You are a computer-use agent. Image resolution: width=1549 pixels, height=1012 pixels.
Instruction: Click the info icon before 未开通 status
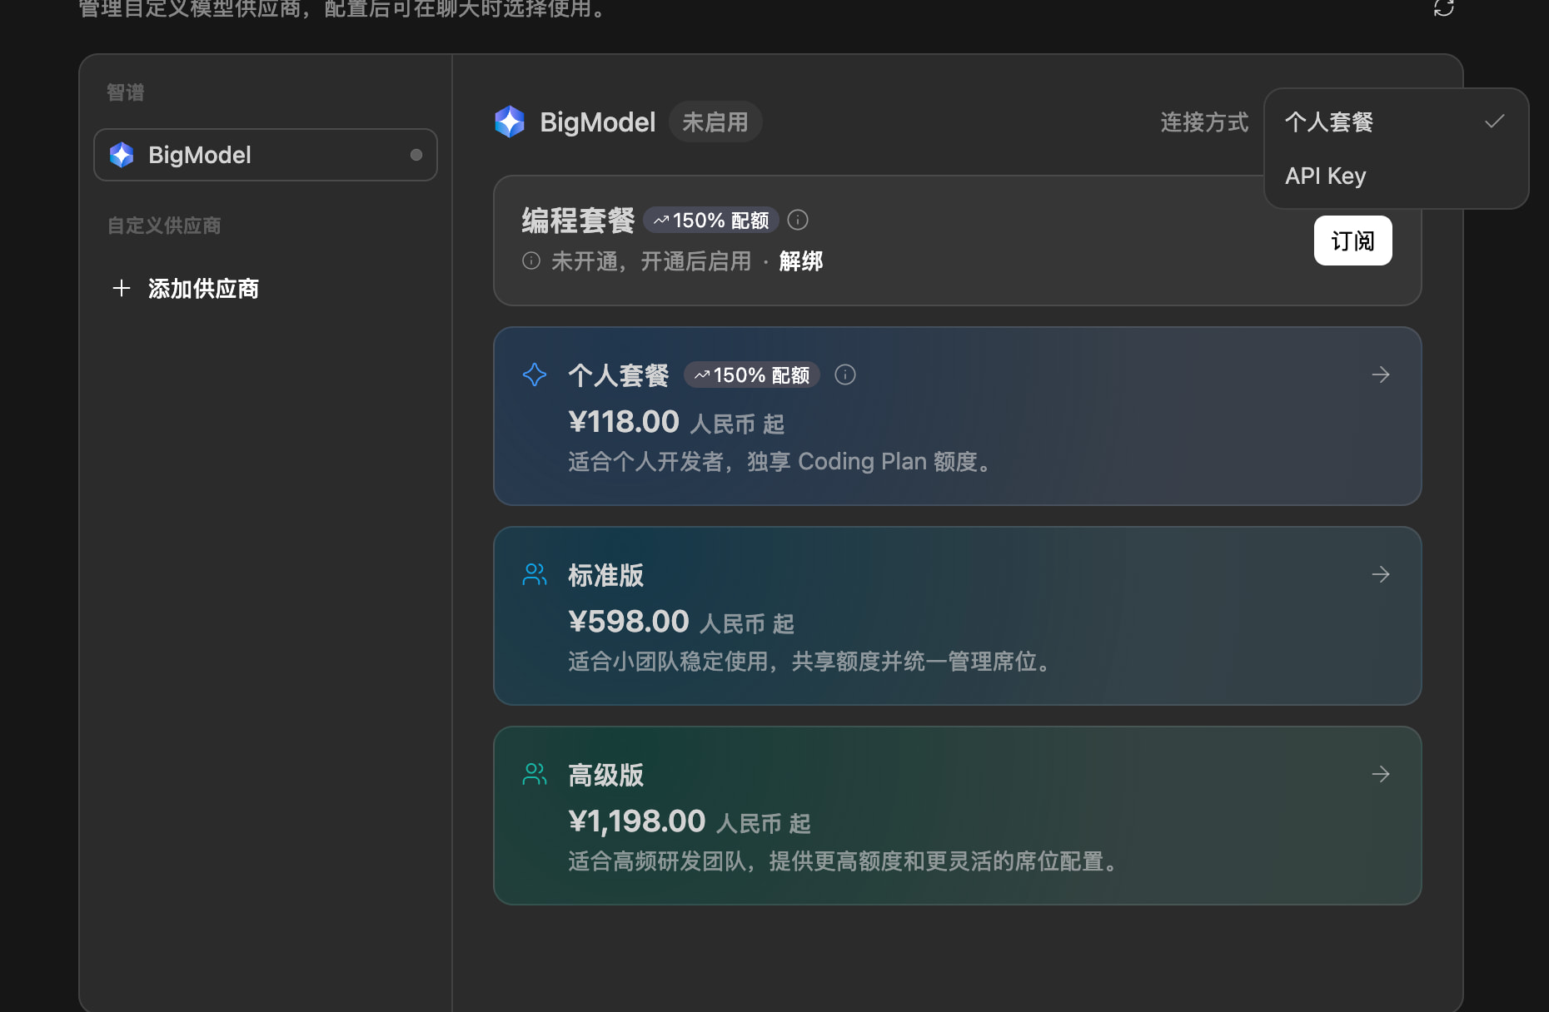(x=531, y=260)
